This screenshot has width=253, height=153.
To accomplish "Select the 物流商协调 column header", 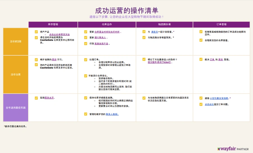I will (x=164, y=24).
